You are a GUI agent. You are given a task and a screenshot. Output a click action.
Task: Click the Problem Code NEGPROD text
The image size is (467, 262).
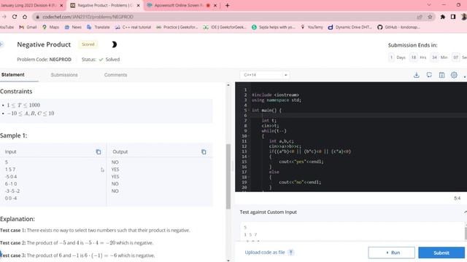44,60
